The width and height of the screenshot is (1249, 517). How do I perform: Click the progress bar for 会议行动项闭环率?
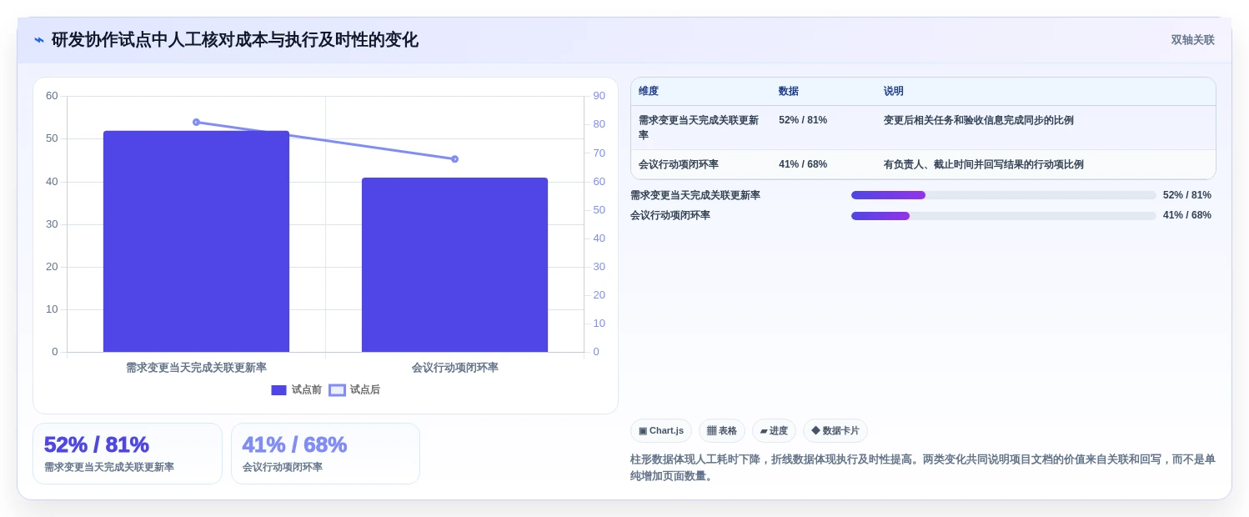pos(1004,216)
